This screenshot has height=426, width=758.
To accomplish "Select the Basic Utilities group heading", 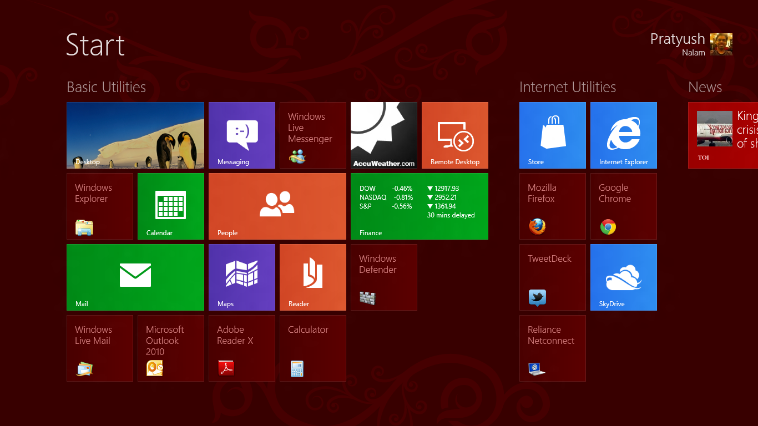I will click(x=106, y=87).
